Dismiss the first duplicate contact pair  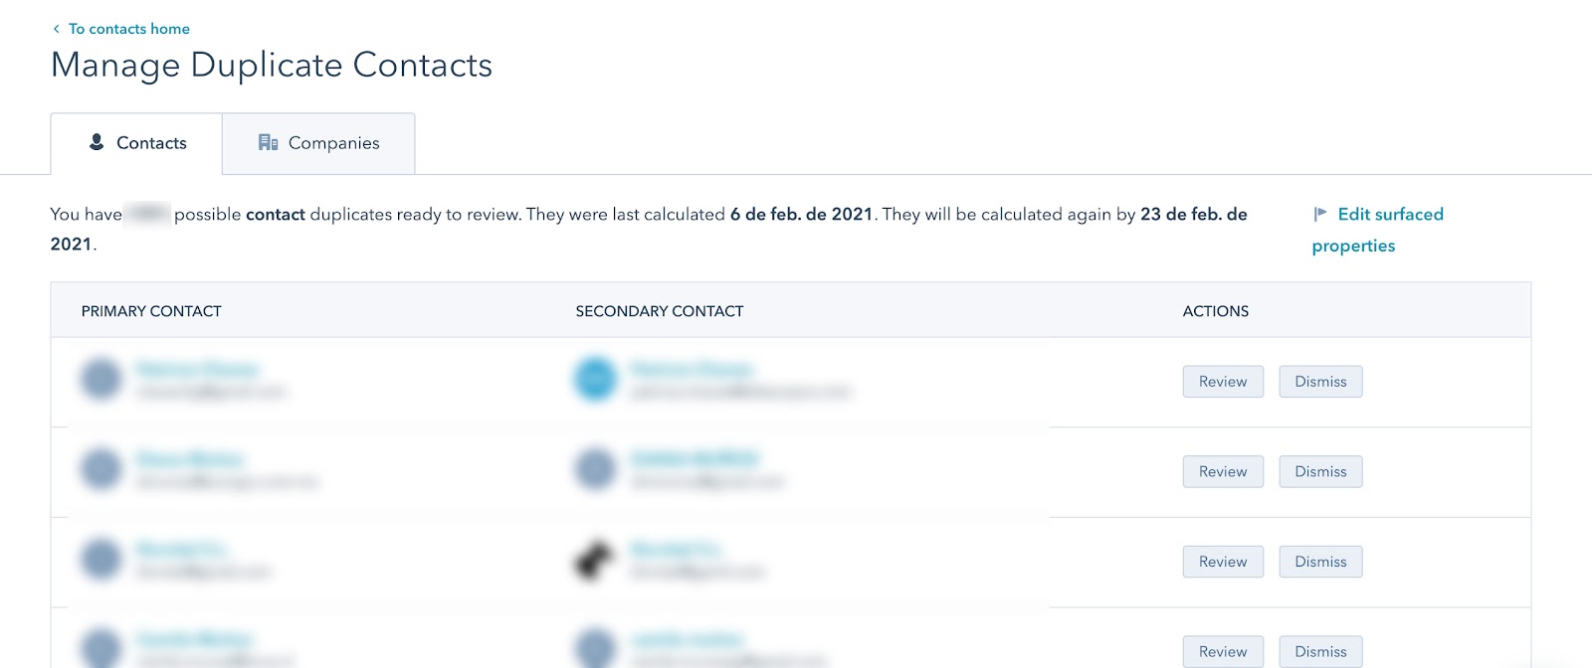point(1320,382)
